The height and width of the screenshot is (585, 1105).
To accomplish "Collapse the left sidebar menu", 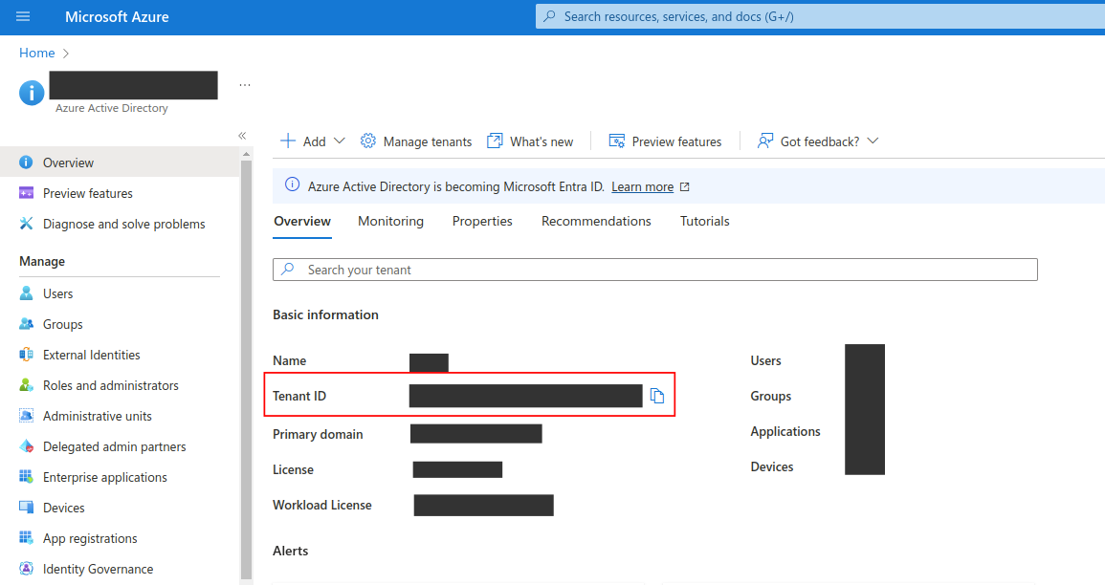I will point(242,136).
